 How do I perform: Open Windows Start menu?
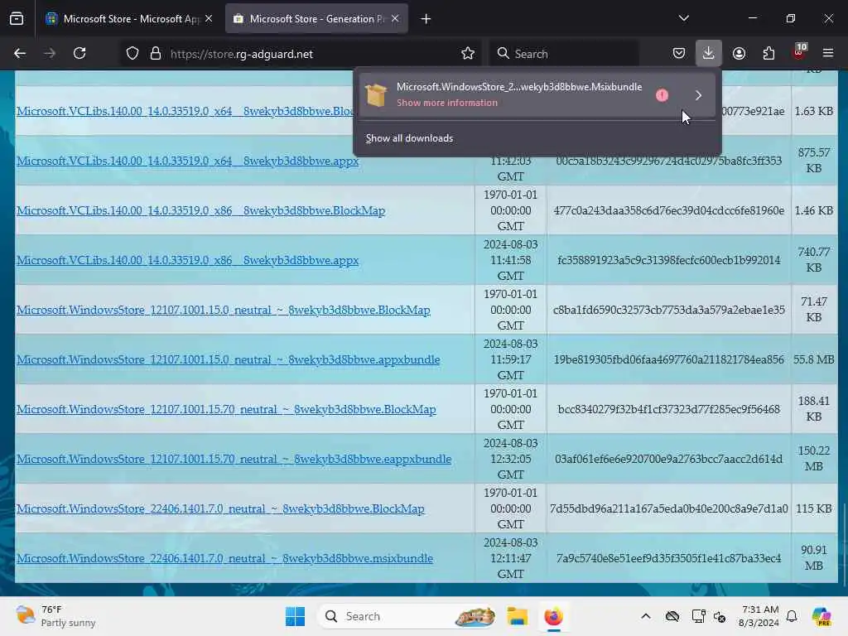(295, 616)
